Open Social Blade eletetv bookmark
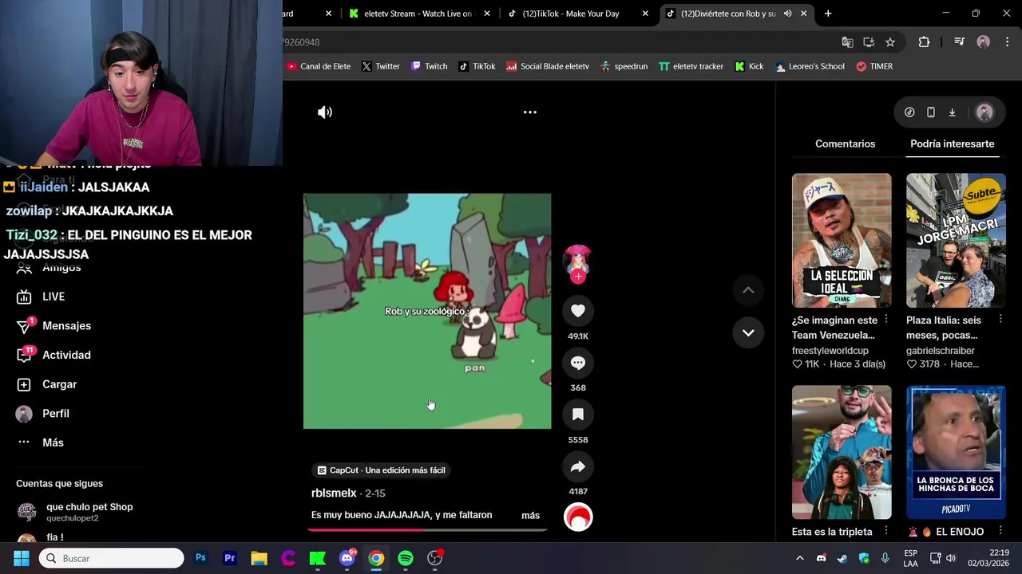Screen dimensions: 1022x574 pyautogui.click(x=548, y=66)
